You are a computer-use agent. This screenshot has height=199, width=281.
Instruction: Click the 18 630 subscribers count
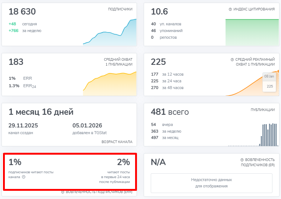(23, 12)
